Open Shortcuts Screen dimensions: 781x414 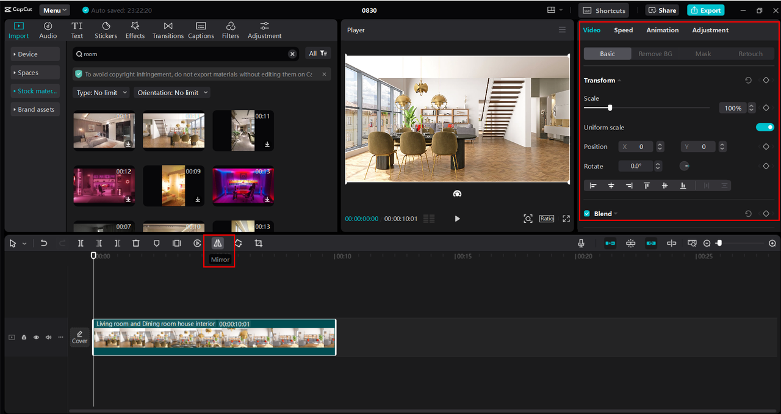(605, 10)
